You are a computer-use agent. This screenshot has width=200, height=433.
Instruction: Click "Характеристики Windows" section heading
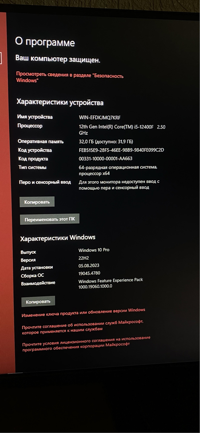pyautogui.click(x=58, y=237)
